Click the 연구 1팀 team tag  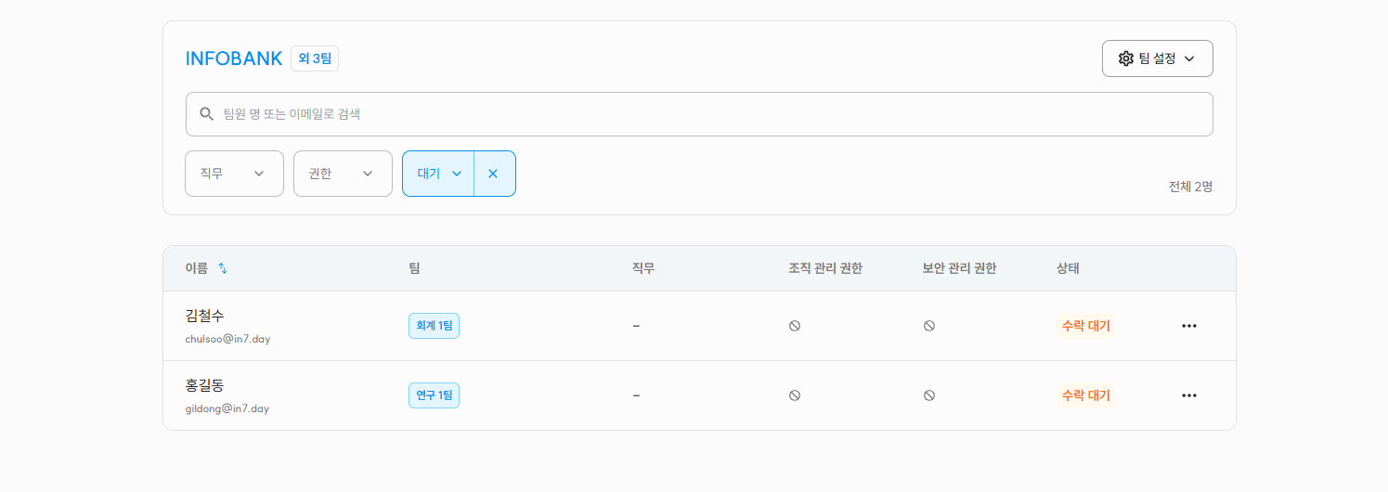[x=434, y=395]
